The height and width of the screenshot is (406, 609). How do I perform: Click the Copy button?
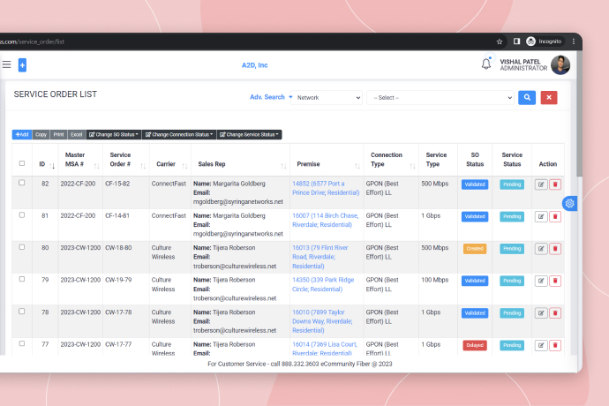coord(41,134)
